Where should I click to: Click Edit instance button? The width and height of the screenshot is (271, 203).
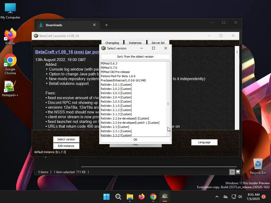[x=66, y=146]
